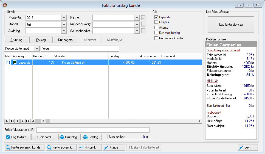Click printer icon on Grunnlag print button

62,137
